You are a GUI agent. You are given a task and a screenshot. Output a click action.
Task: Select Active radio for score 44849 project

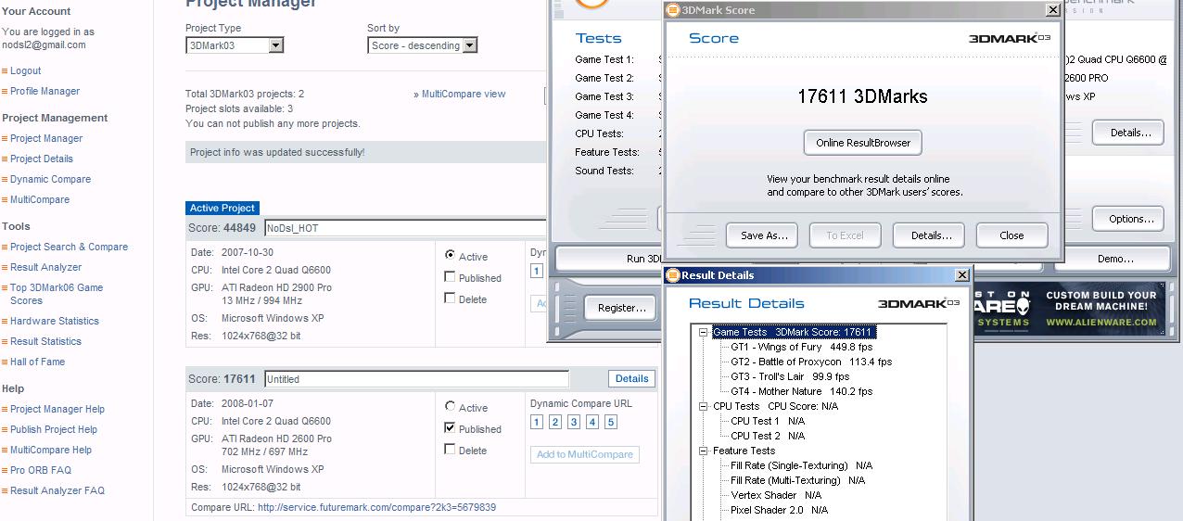click(451, 255)
